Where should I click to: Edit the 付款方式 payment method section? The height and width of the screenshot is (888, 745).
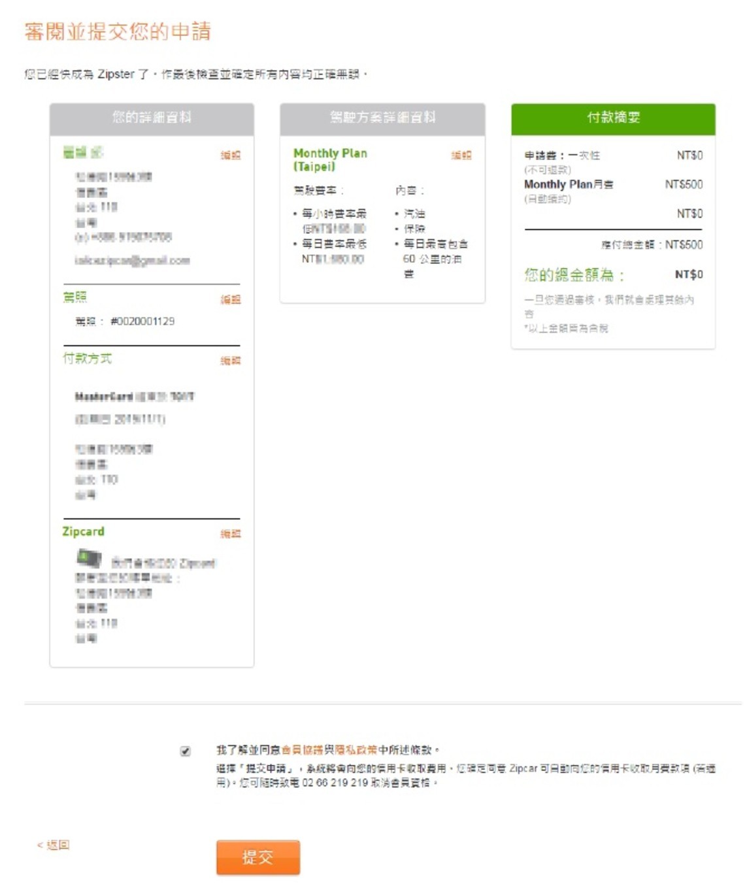coord(231,360)
